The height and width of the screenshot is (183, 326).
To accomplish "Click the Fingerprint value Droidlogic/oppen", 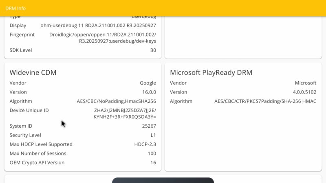I will [x=103, y=38].
